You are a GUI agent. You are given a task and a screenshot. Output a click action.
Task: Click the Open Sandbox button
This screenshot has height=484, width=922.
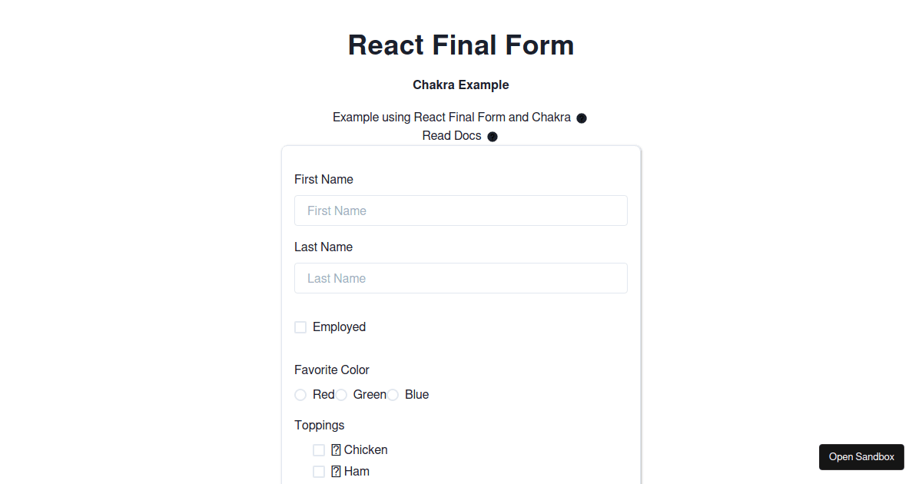tap(861, 456)
